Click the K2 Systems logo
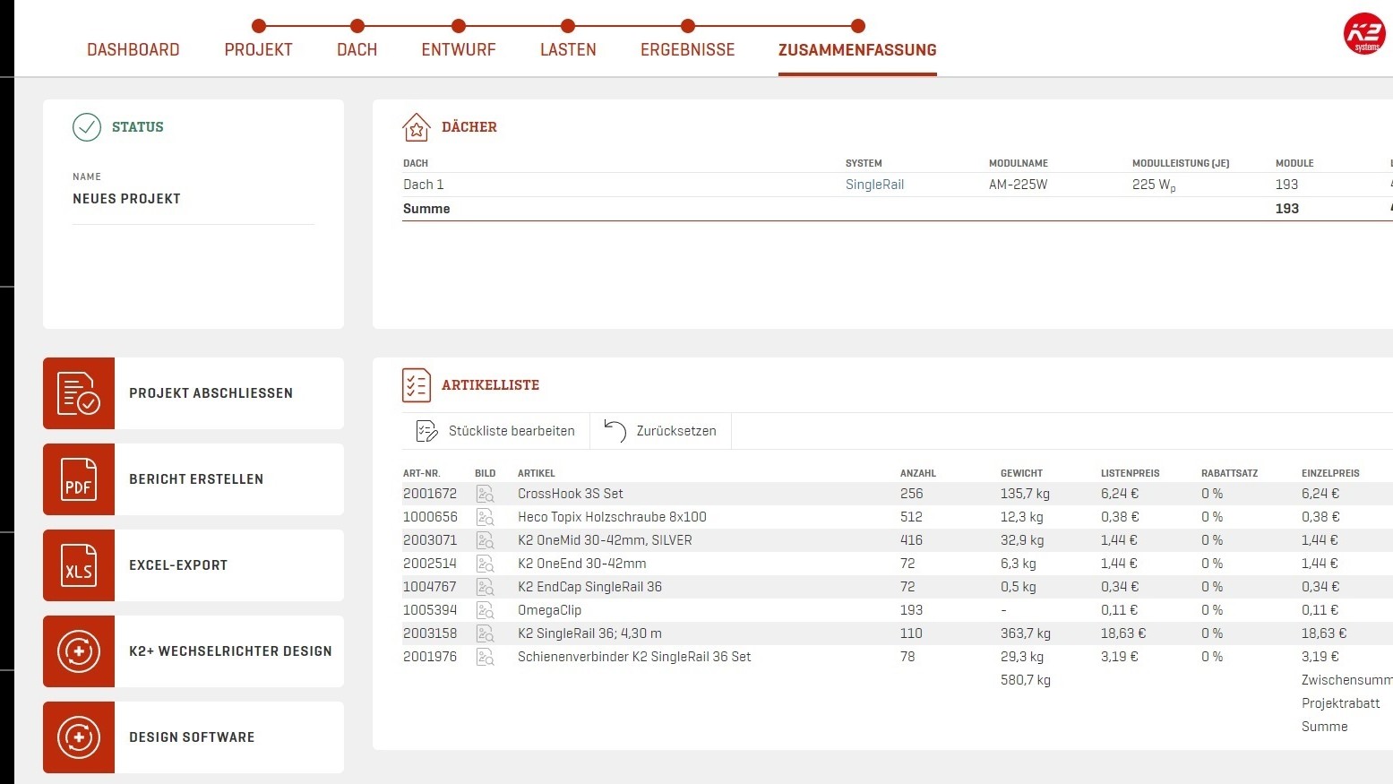Screen dimensions: 1393x784 pos(1364,34)
